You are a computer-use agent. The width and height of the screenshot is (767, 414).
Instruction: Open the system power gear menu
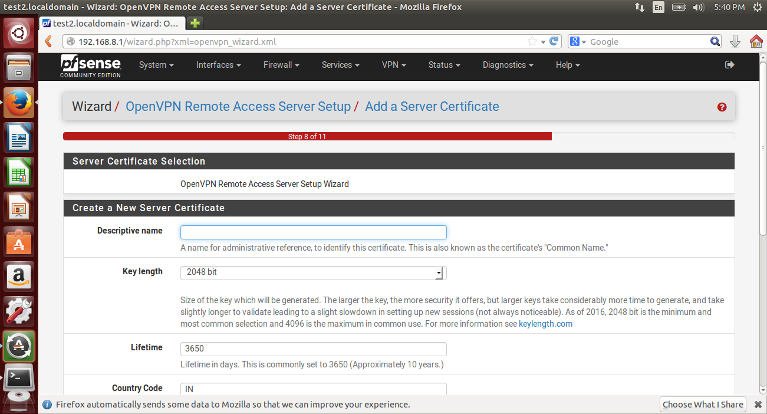(x=758, y=7)
